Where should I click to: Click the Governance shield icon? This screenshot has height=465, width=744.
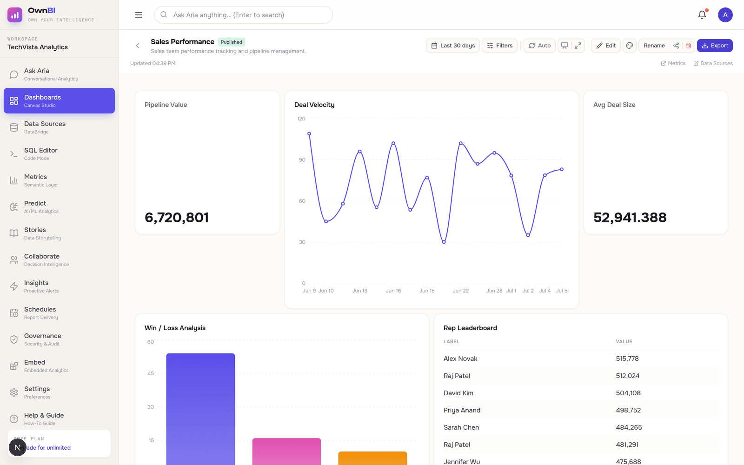click(14, 339)
